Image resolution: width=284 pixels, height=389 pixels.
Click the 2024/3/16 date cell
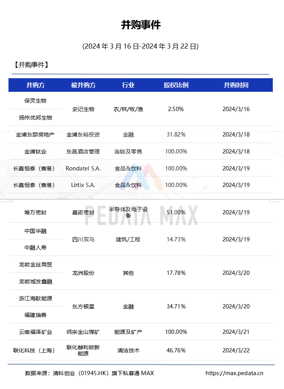click(236, 109)
